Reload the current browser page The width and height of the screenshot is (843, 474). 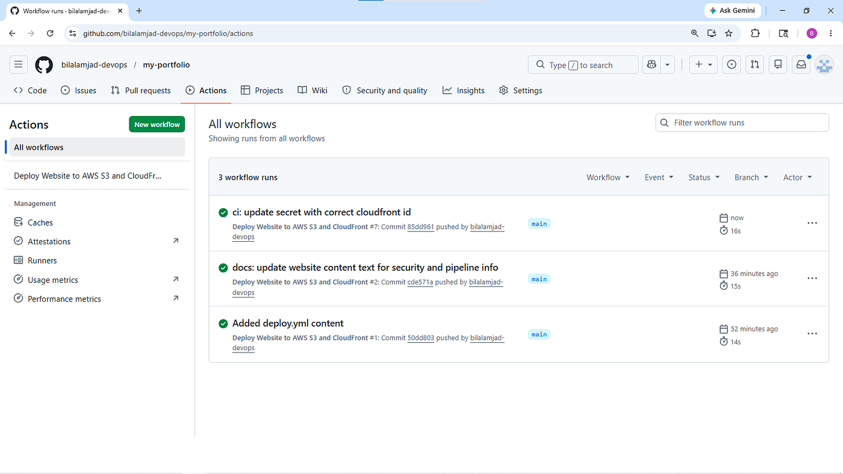click(50, 34)
